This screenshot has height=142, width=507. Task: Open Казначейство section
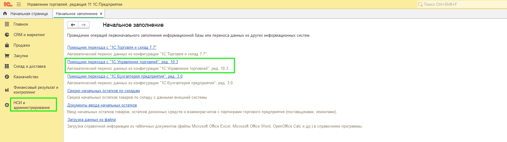click(26, 77)
